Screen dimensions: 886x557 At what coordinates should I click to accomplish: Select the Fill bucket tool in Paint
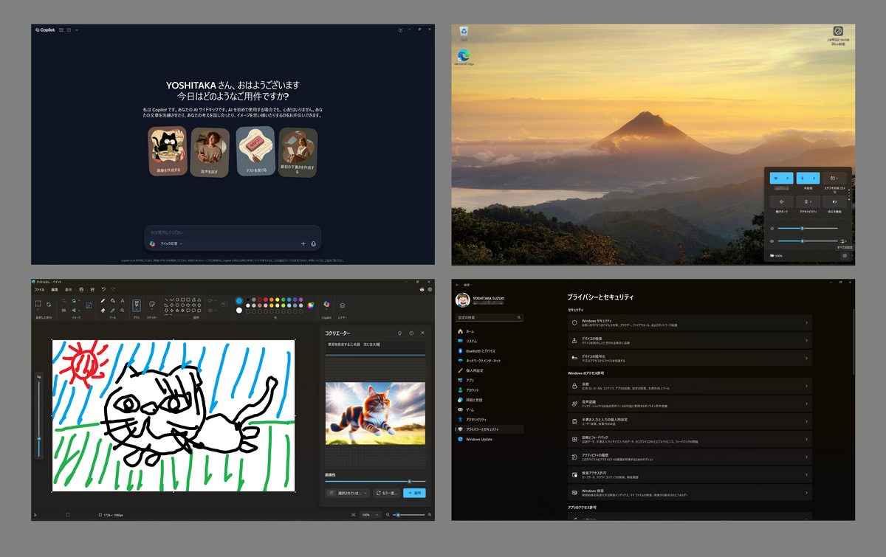113,300
